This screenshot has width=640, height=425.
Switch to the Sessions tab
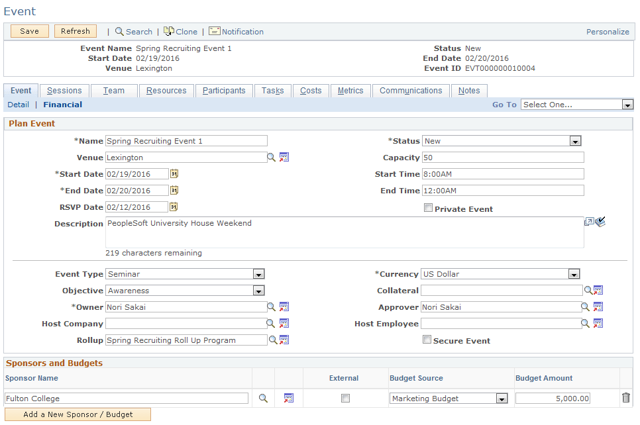[x=64, y=90]
